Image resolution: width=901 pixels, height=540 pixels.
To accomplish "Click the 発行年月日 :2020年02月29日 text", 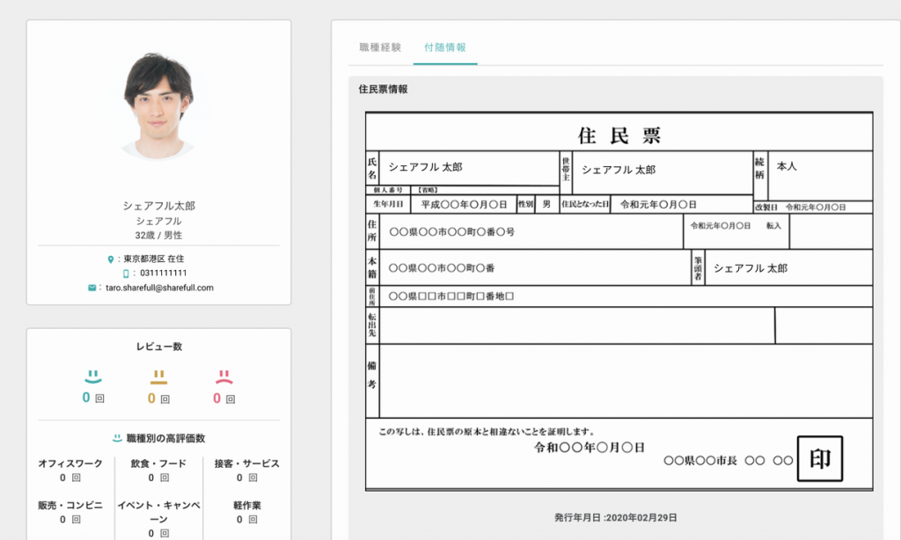I will click(615, 518).
